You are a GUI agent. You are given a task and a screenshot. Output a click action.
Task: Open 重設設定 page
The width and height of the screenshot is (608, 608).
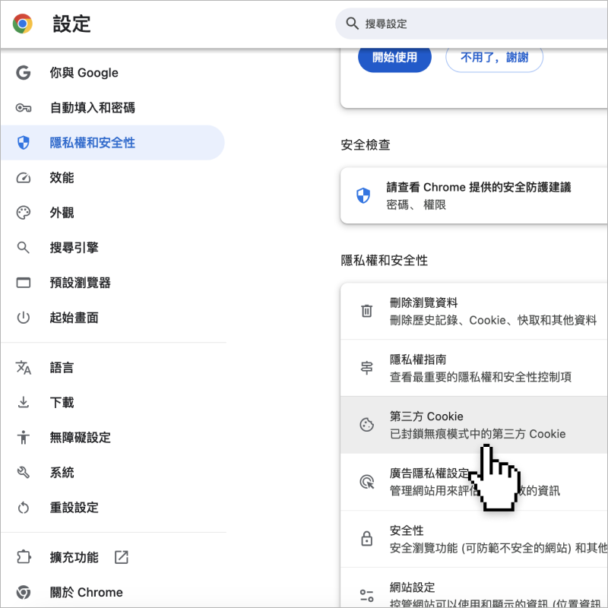pos(112,507)
